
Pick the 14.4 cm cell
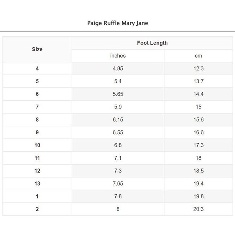(x=198, y=94)
